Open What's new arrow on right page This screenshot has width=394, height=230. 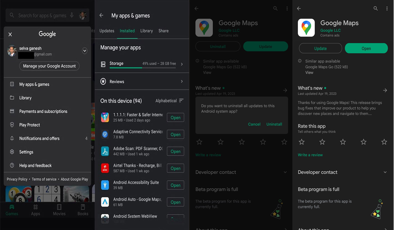(385, 90)
